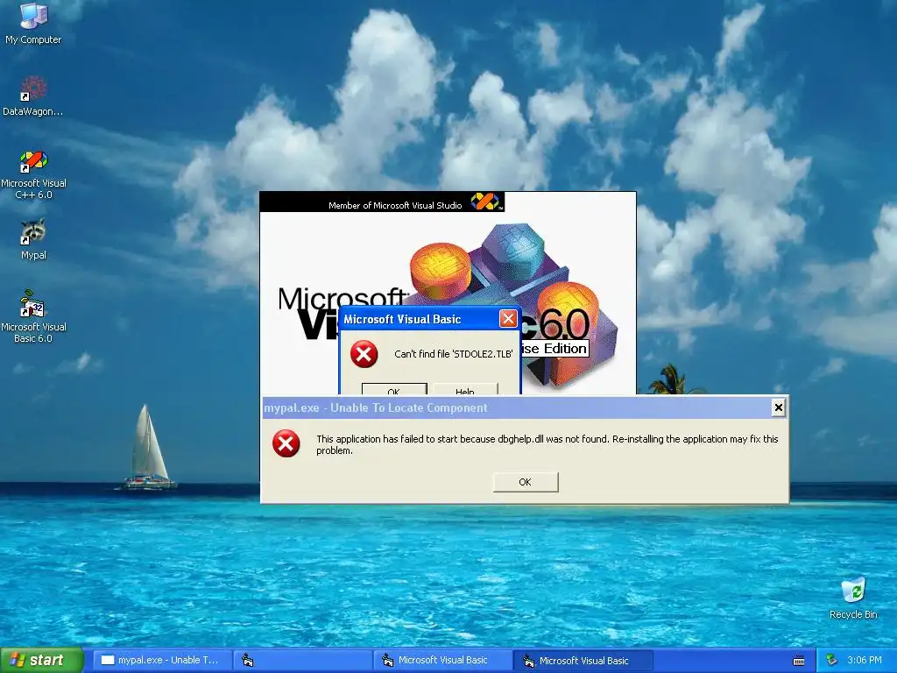Screen dimensions: 897x673
Task: Click OK in the mypal.exe error dialog
Action: click(x=526, y=482)
